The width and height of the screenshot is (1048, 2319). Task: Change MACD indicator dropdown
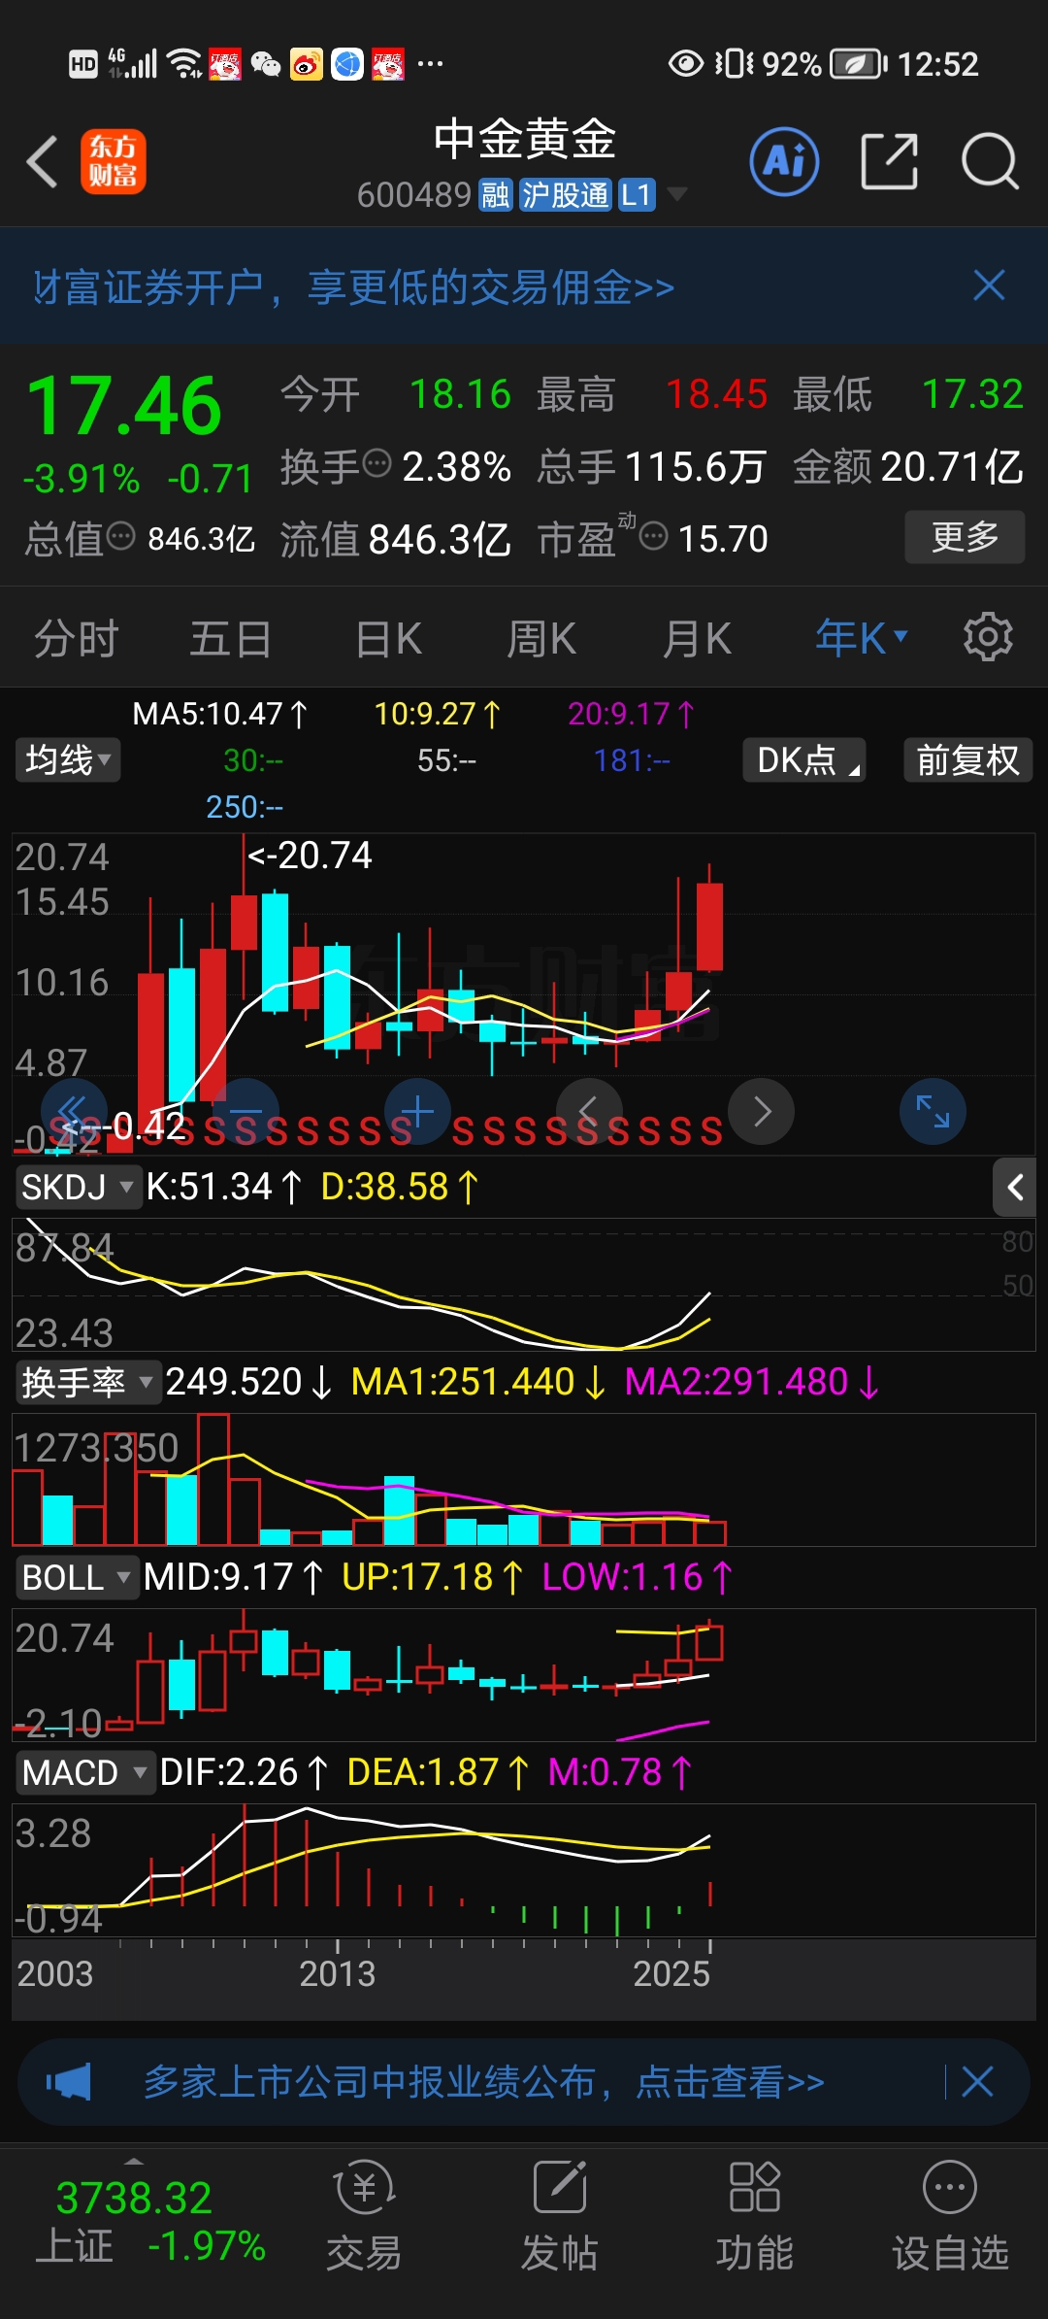point(84,1772)
